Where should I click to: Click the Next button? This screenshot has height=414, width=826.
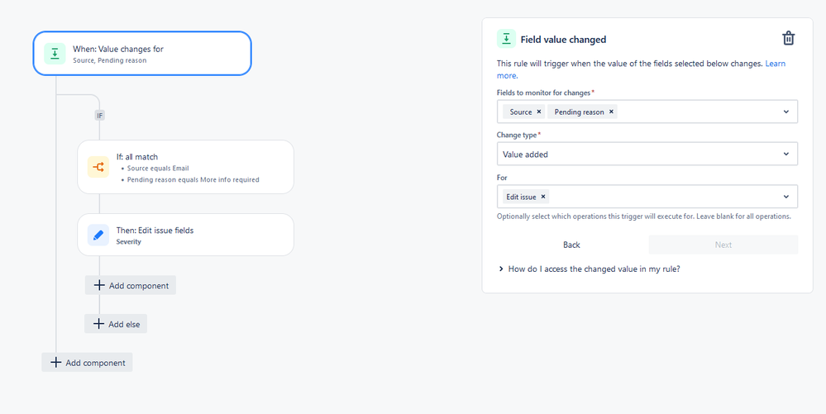point(723,245)
